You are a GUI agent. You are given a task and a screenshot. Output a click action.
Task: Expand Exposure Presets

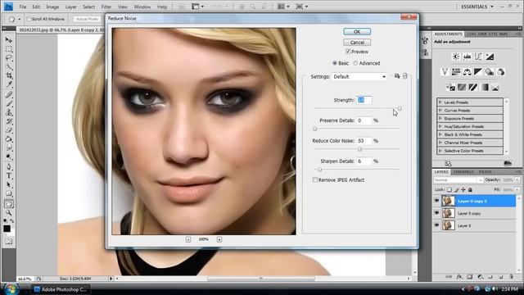pos(440,118)
